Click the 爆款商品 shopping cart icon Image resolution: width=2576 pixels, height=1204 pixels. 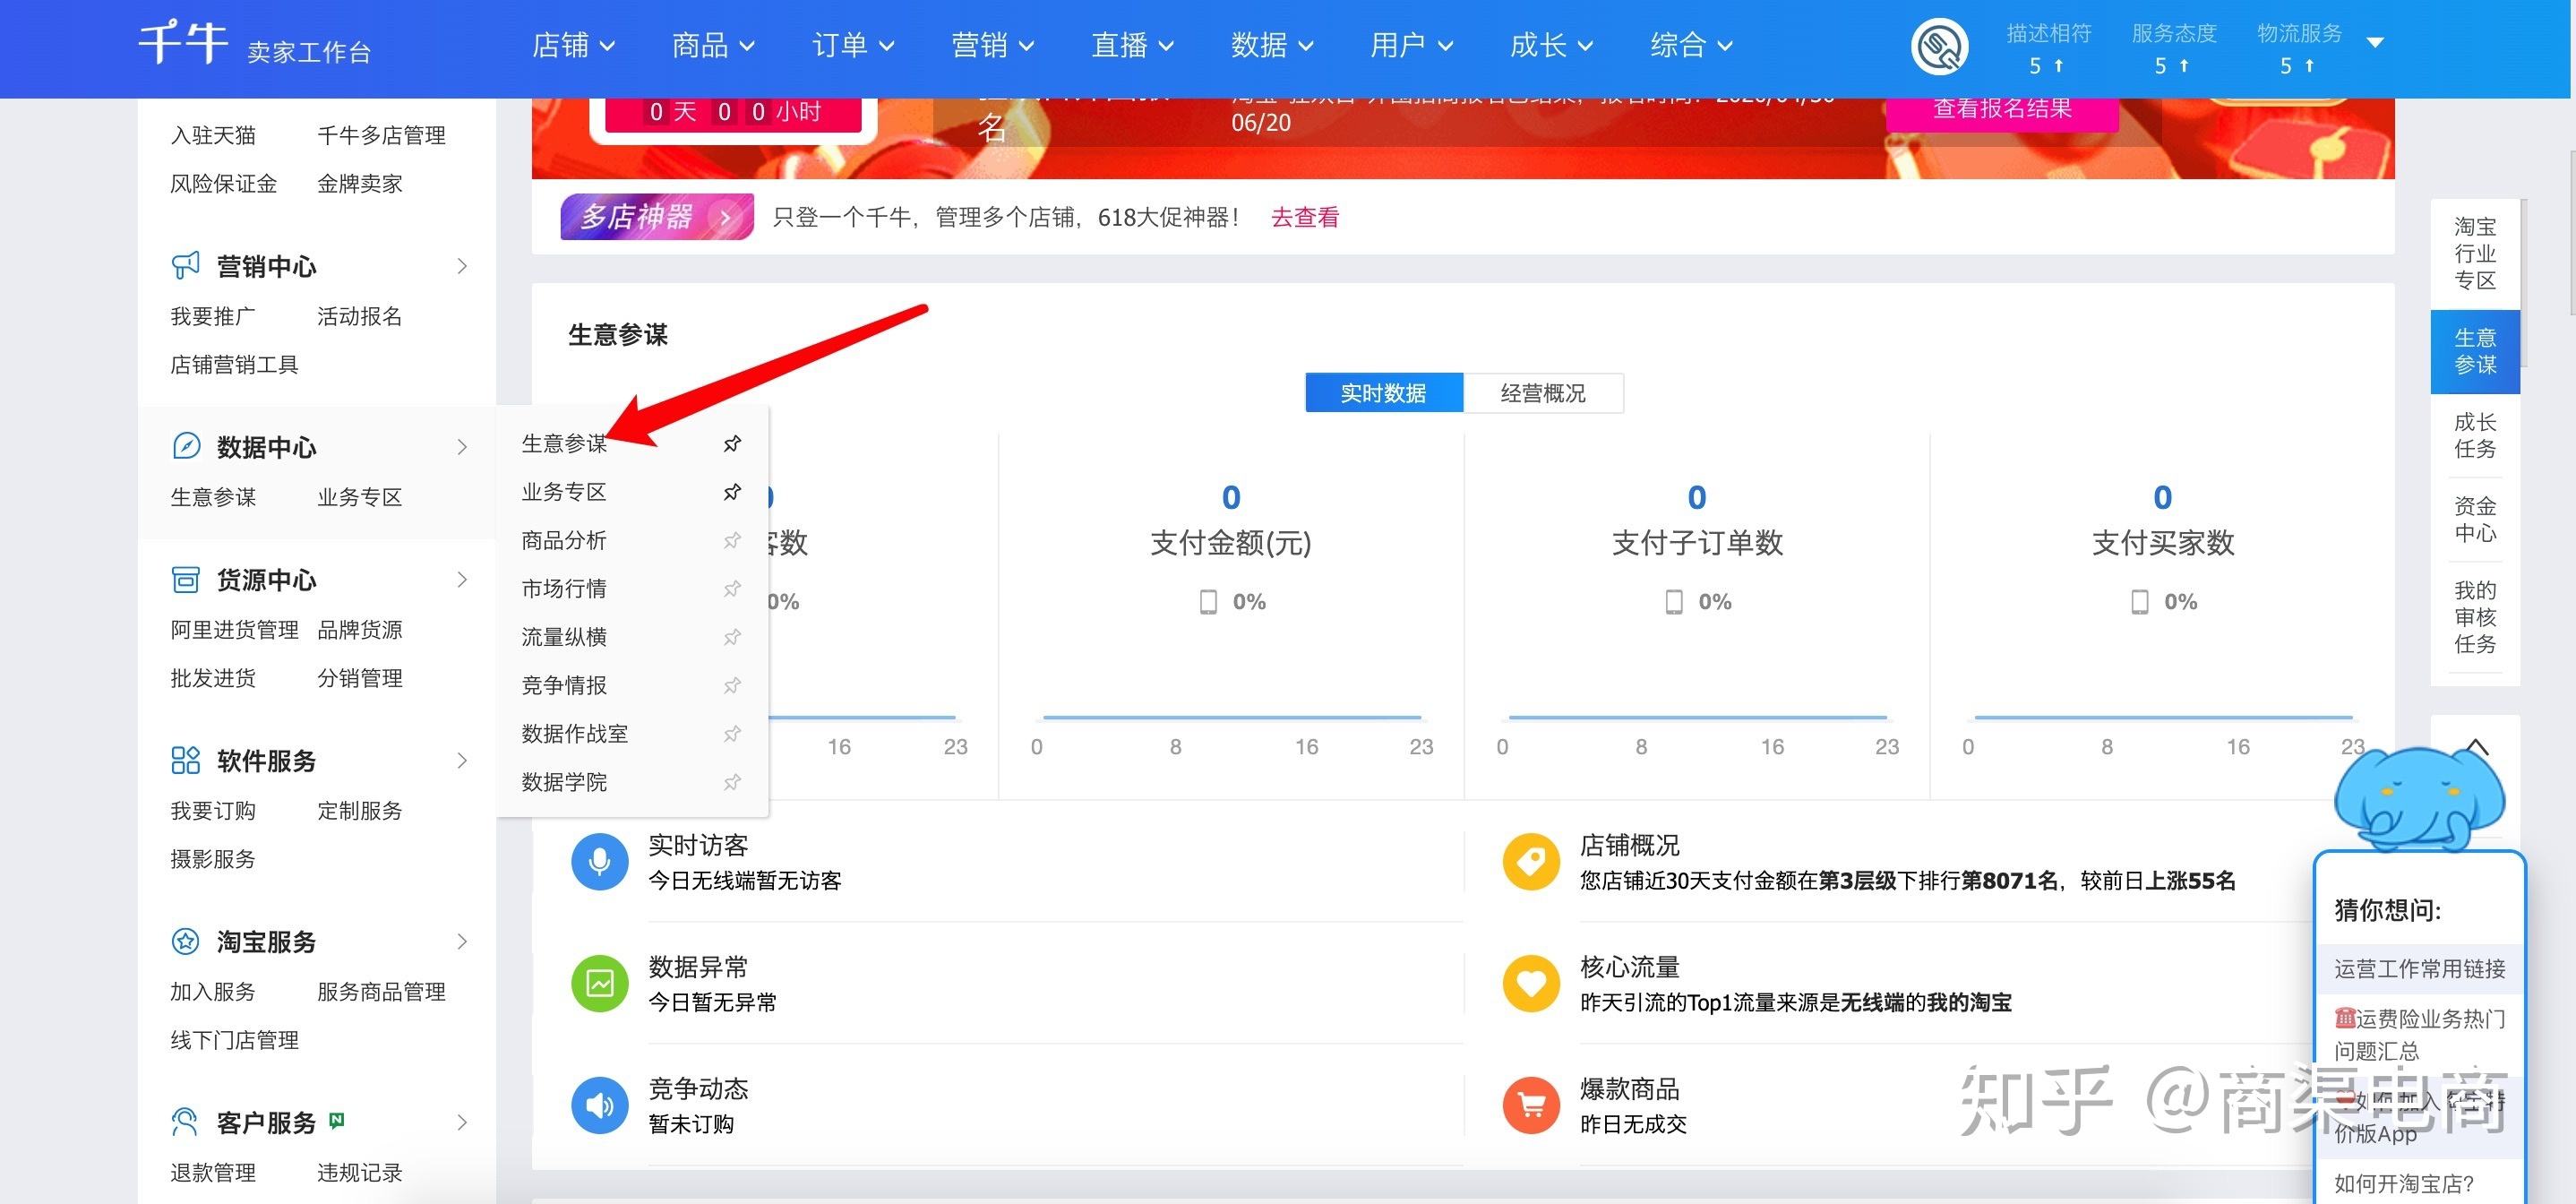tap(1531, 1105)
